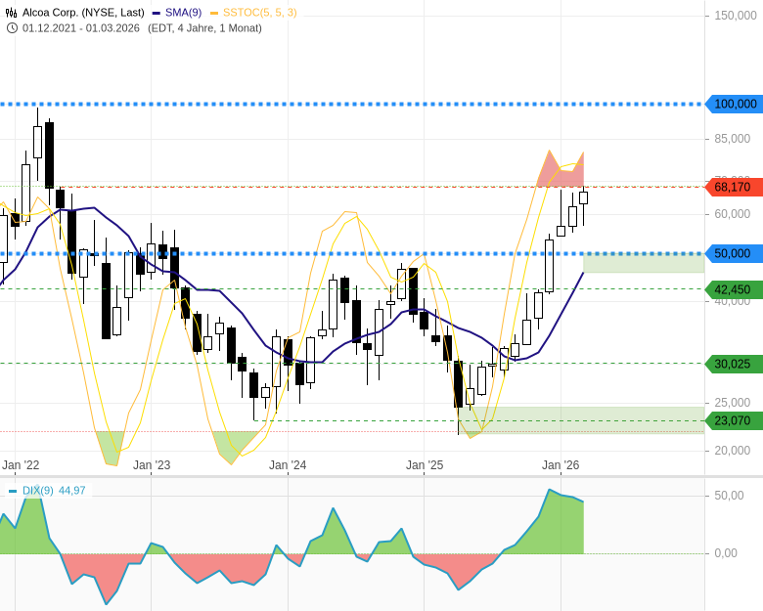Click the blue 50,000 price level tag
The height and width of the screenshot is (611, 763).
pos(734,253)
